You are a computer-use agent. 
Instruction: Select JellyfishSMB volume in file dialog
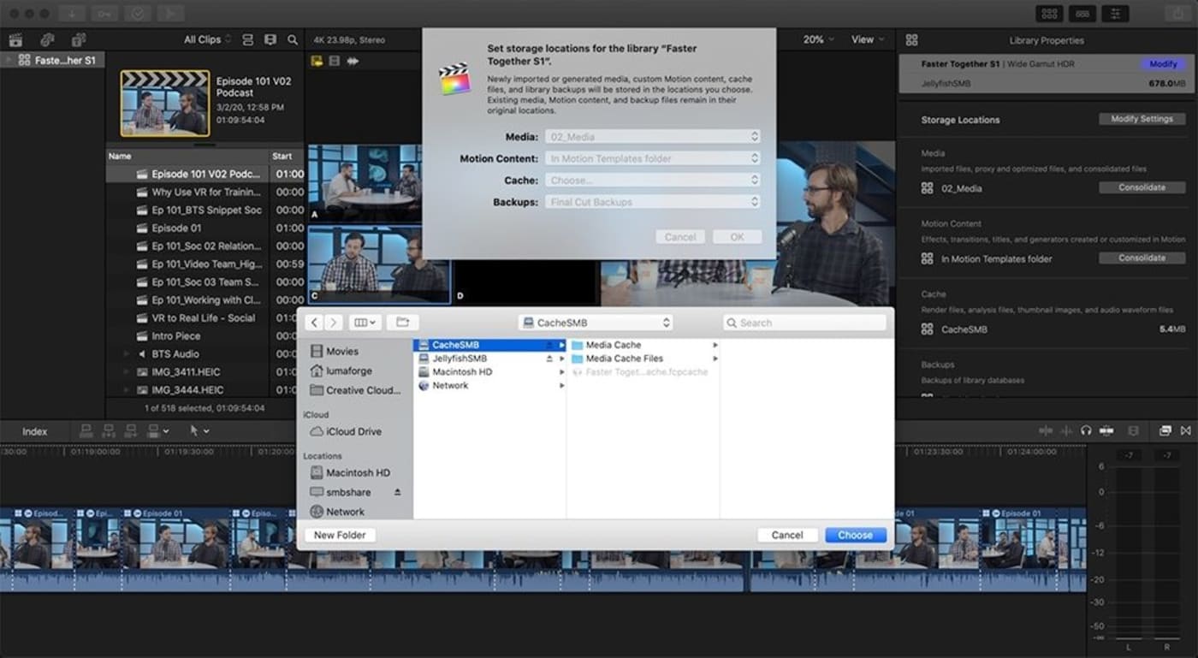489,359
